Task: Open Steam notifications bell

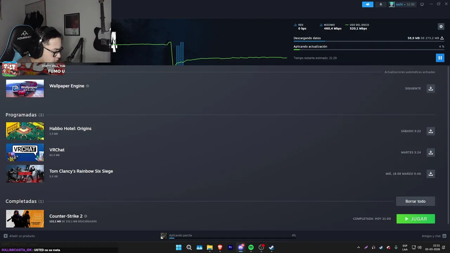Action: click(381, 4)
